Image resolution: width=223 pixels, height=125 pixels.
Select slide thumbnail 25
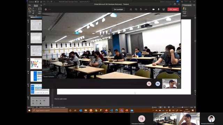click(x=40, y=89)
